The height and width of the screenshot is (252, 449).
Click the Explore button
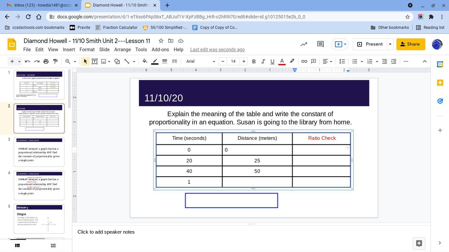point(419,243)
